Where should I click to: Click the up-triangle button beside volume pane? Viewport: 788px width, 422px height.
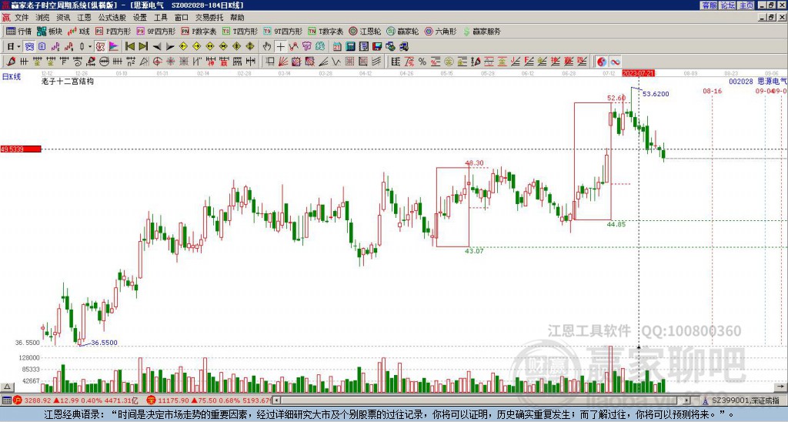6,387
